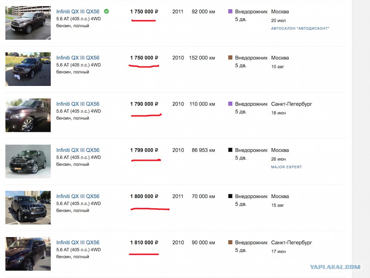The width and height of the screenshot is (370, 278).
Task: Open dealer link MAJOR EXPERT
Action: (286, 167)
